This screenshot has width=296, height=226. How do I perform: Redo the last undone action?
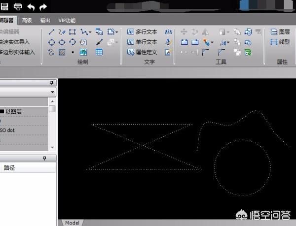[x=43, y=6]
